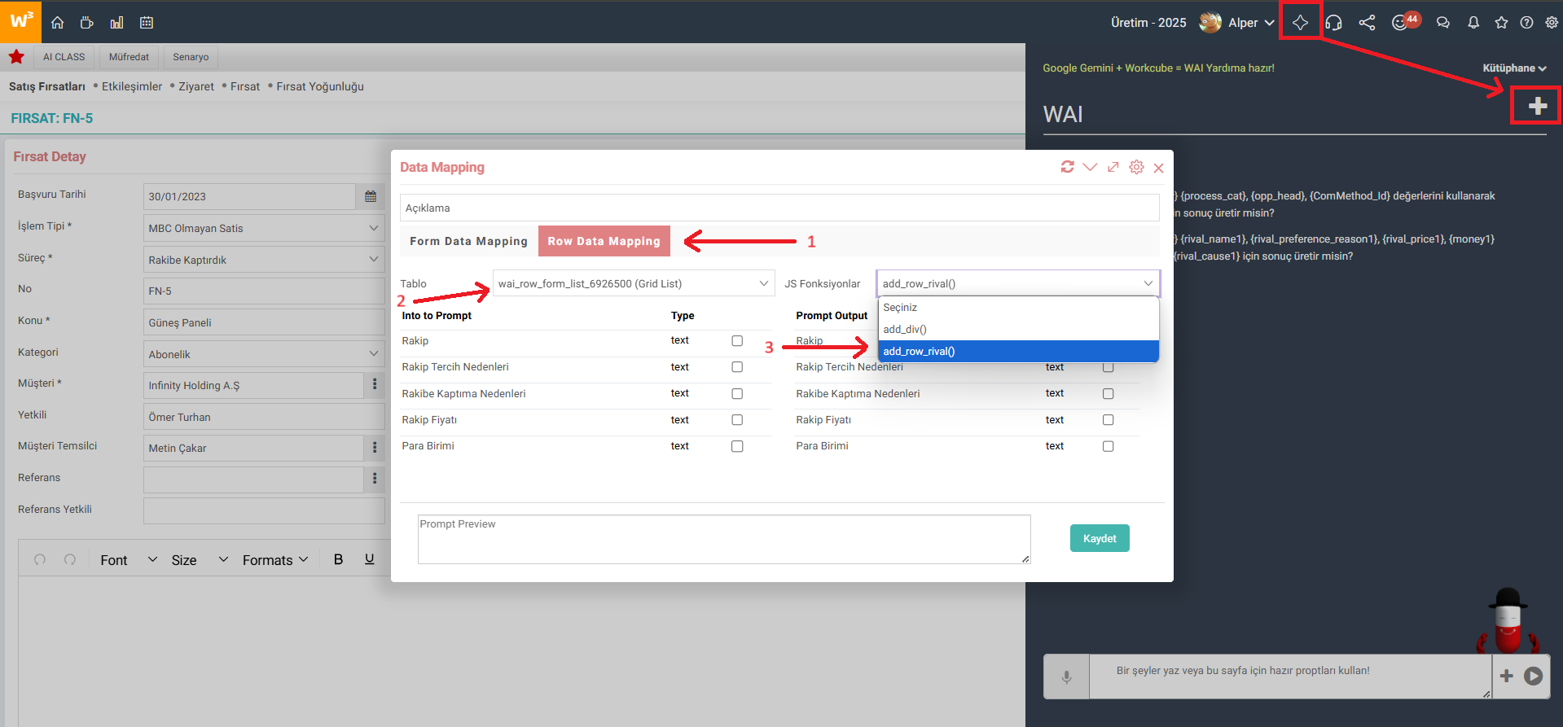Click the share icon in top bar
The height and width of the screenshot is (727, 1563).
coord(1367,23)
